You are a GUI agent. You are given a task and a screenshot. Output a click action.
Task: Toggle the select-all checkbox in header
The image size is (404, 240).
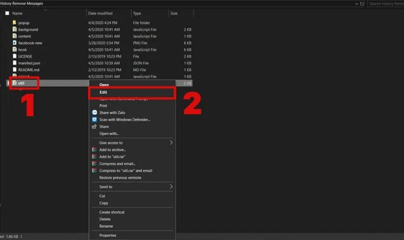(x=7, y=13)
